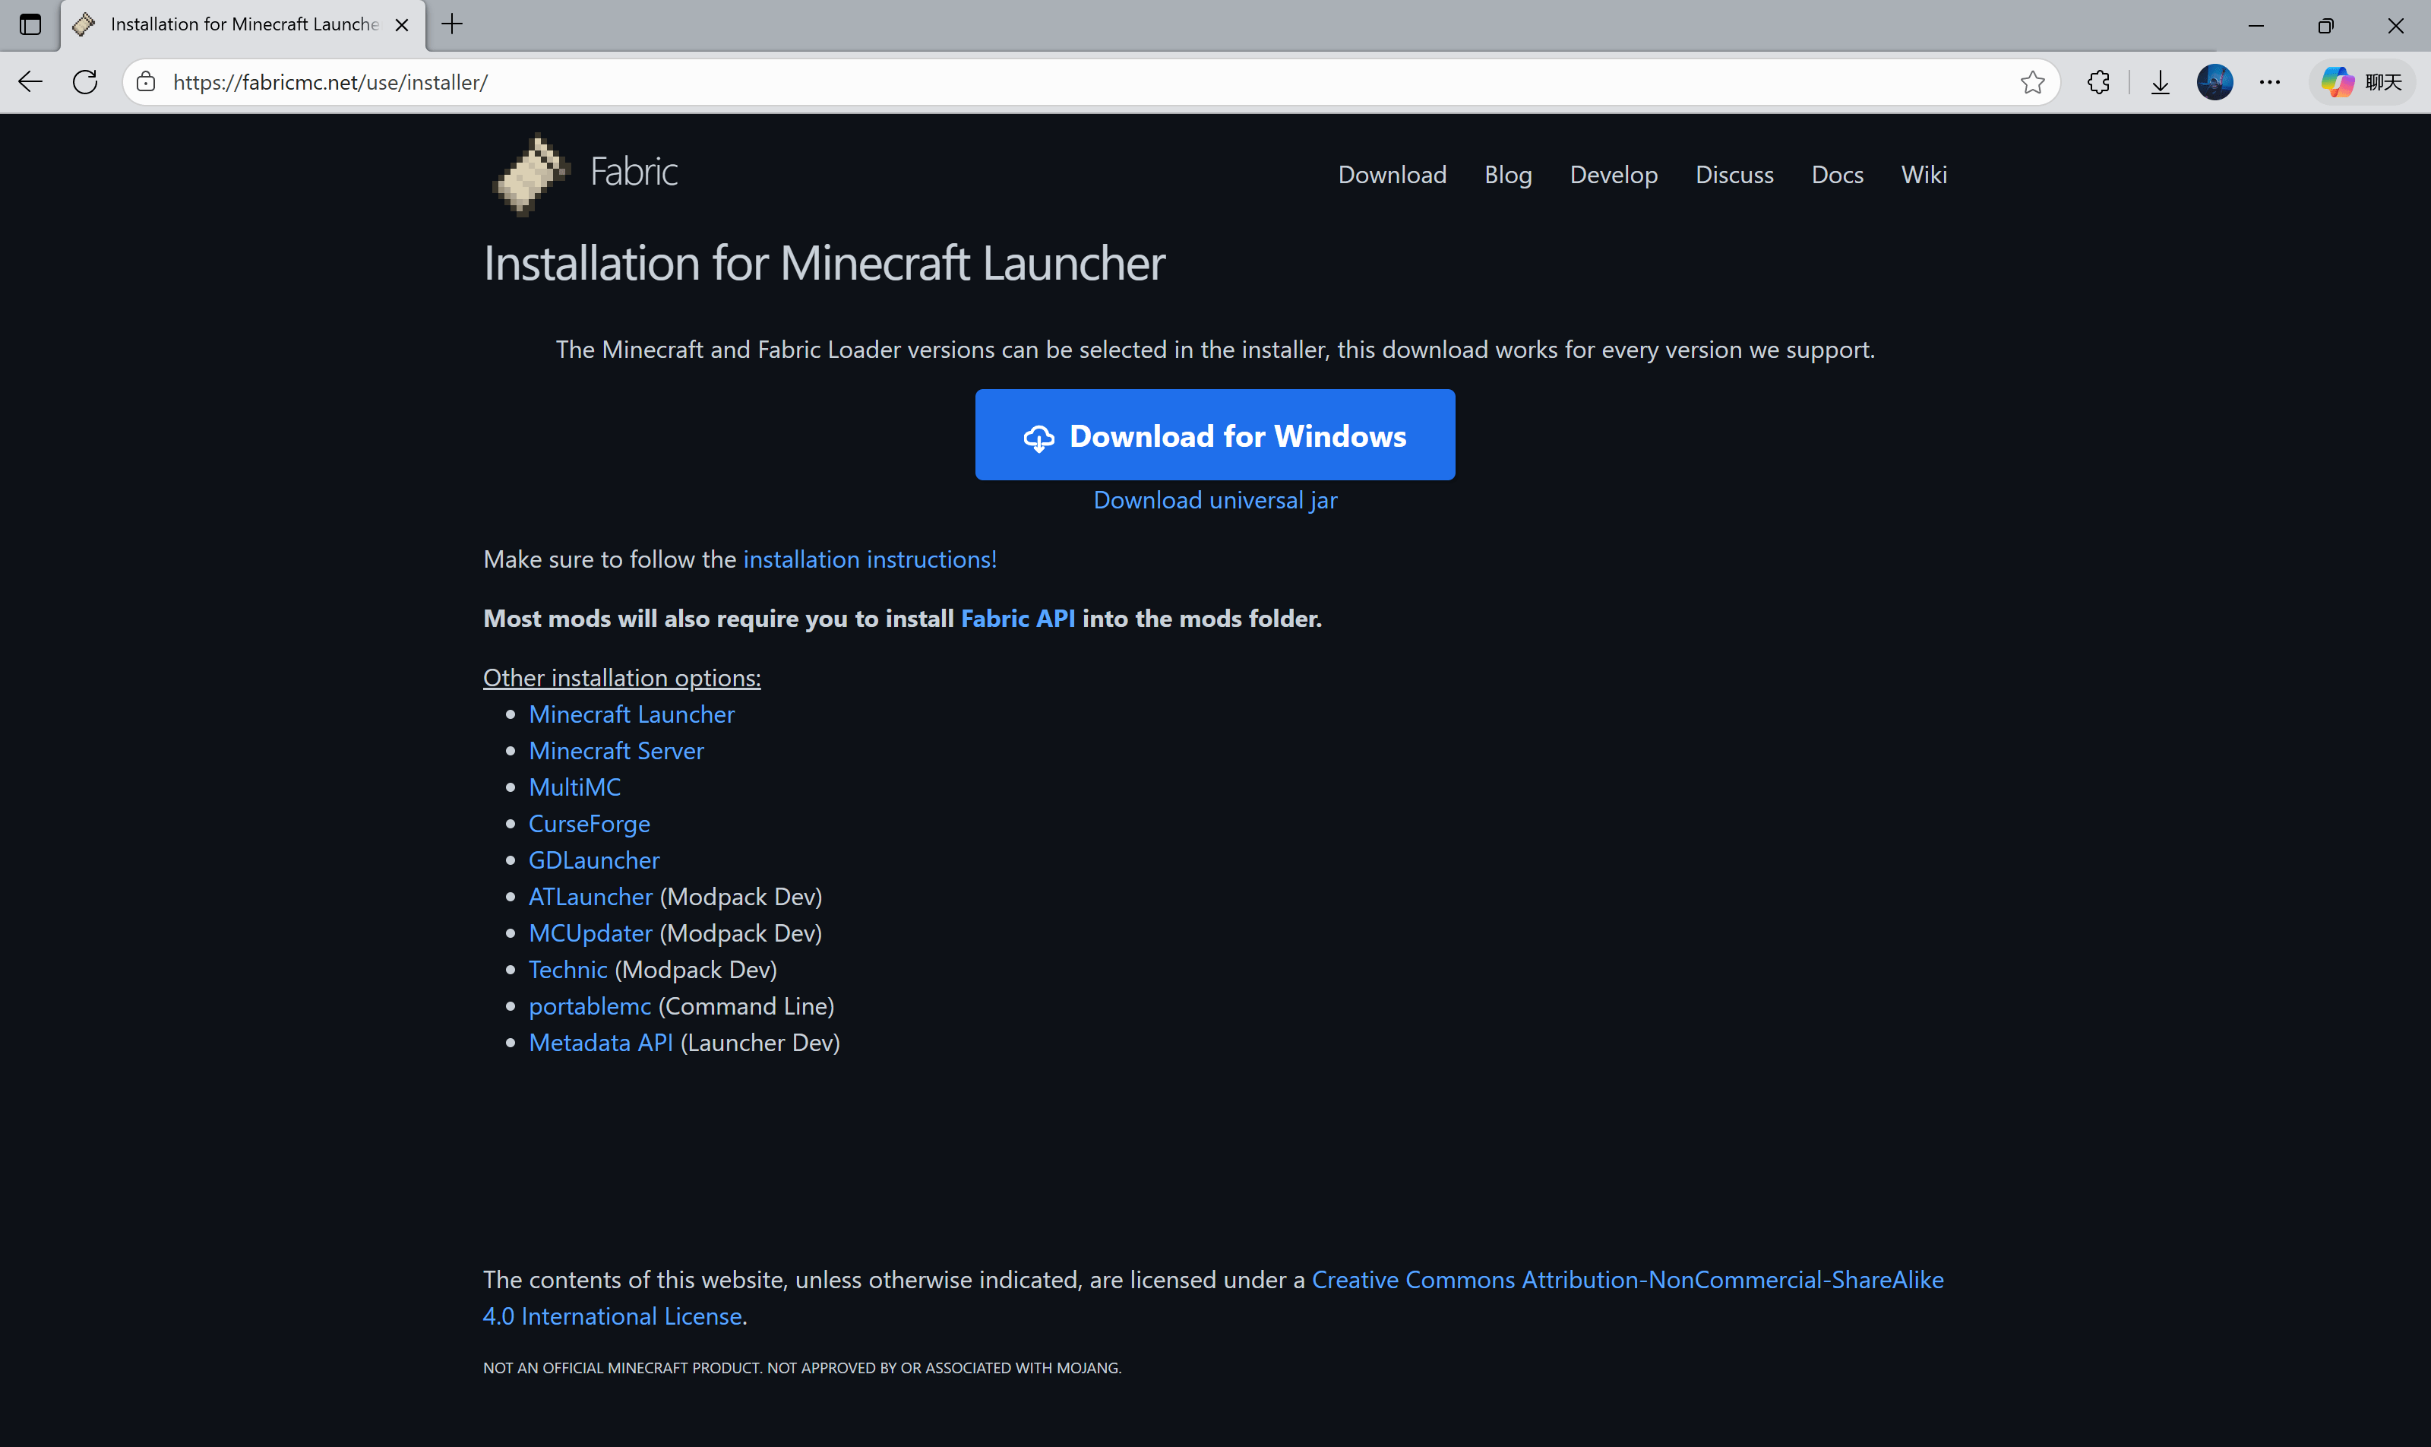Click the Fabric logo icon

coord(530,175)
